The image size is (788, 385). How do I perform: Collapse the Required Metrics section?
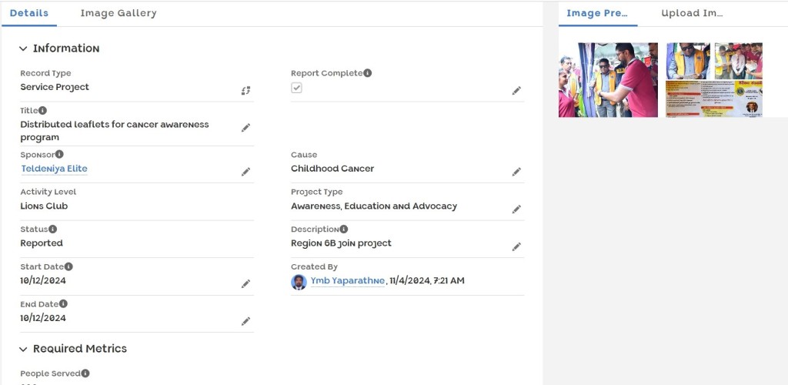[23, 349]
